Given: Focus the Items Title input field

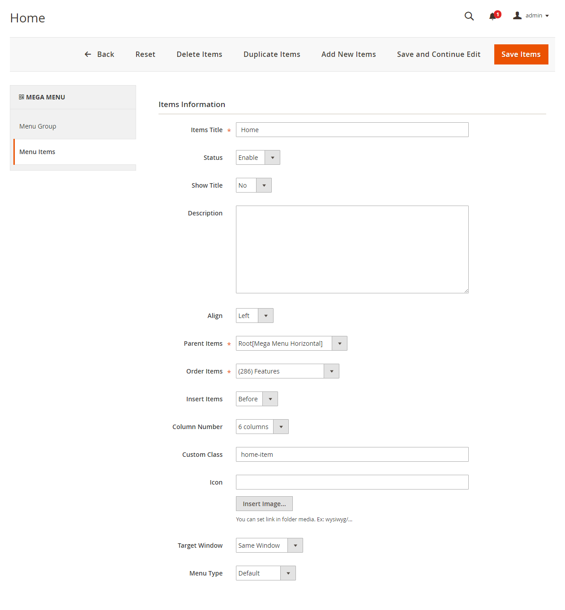Looking at the screenshot, I should (x=352, y=130).
